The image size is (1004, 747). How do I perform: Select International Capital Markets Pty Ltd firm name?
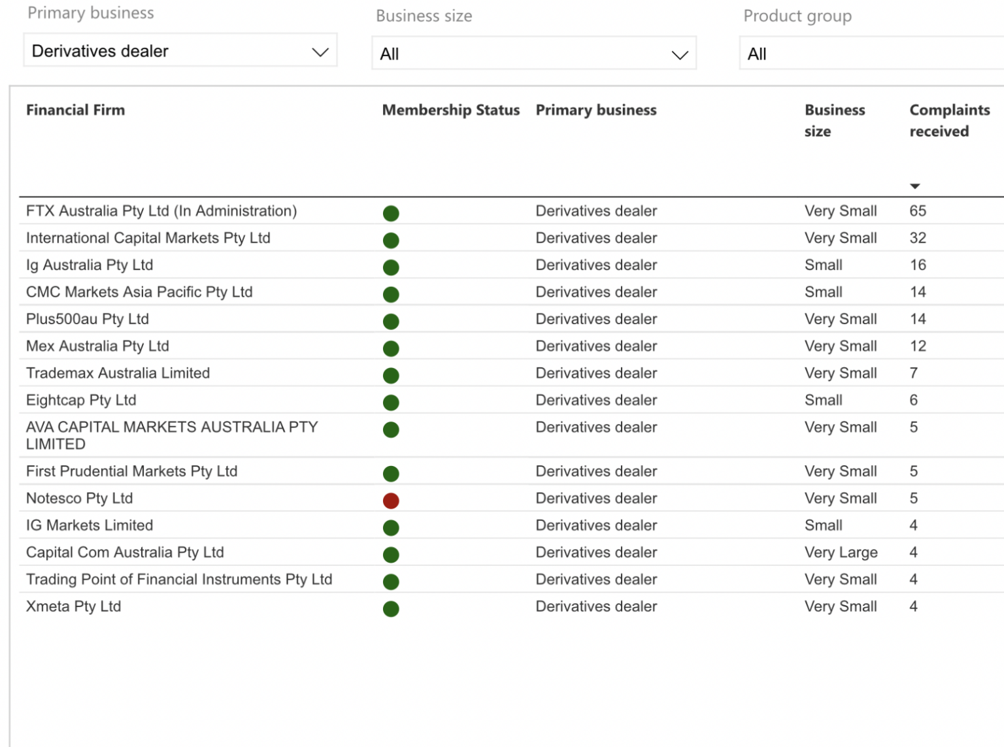pyautogui.click(x=148, y=238)
